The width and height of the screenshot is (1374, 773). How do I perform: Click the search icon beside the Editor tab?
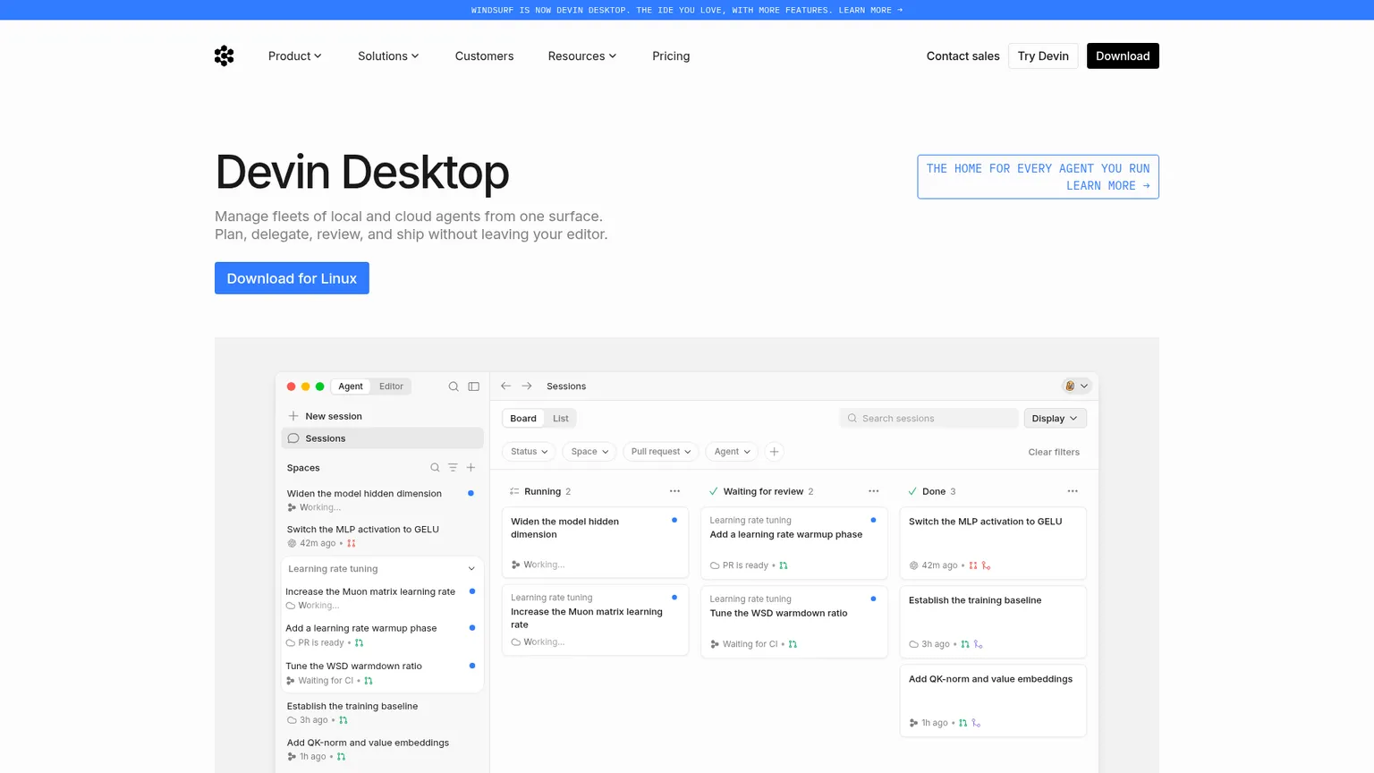454,386
